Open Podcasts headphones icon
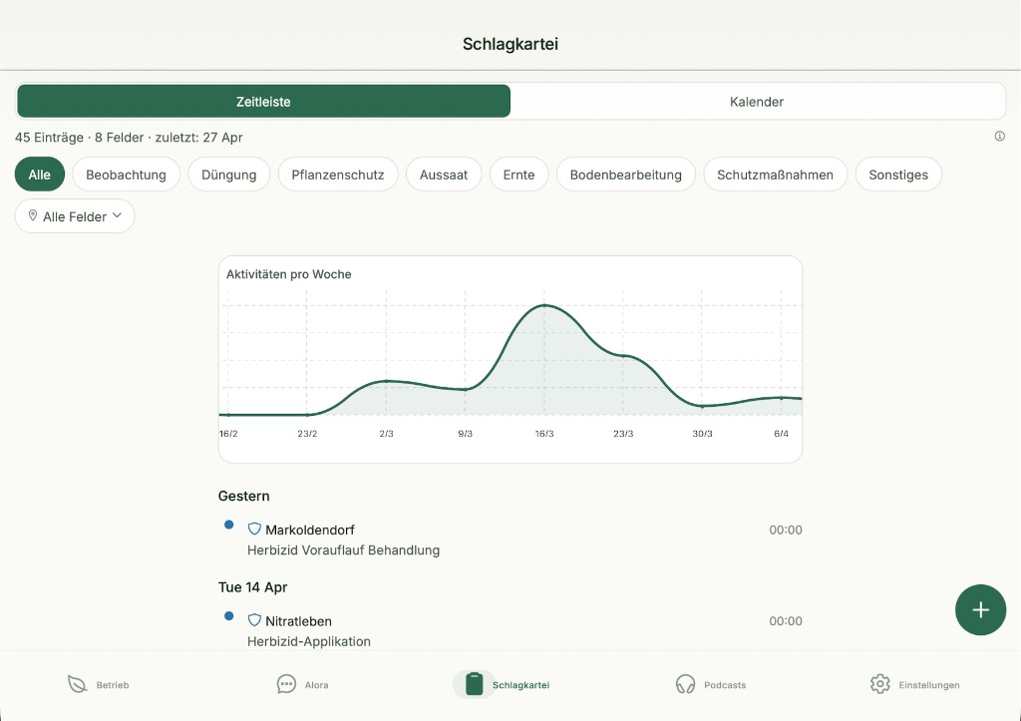The height and width of the screenshot is (721, 1021). (x=685, y=684)
